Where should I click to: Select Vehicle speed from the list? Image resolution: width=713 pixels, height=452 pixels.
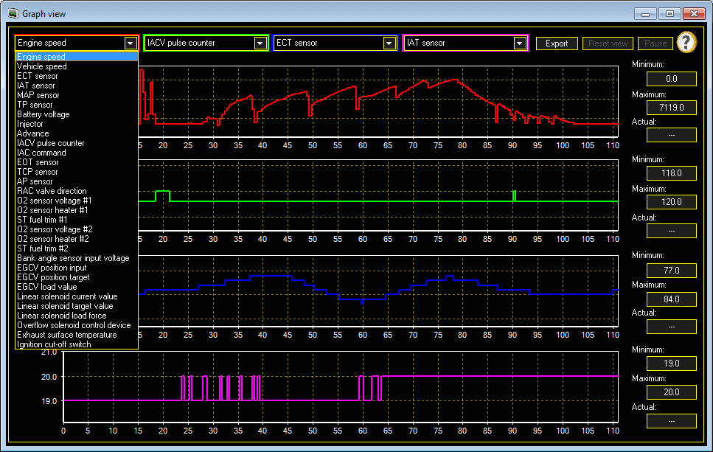pyautogui.click(x=42, y=66)
